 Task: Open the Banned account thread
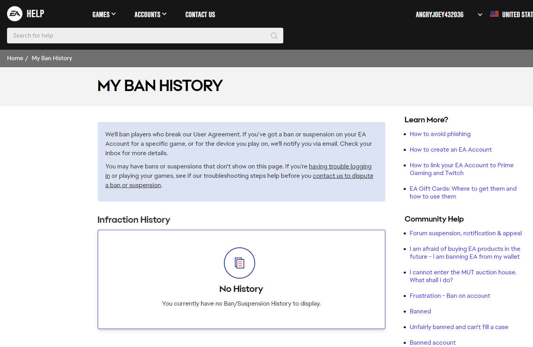pyautogui.click(x=433, y=343)
